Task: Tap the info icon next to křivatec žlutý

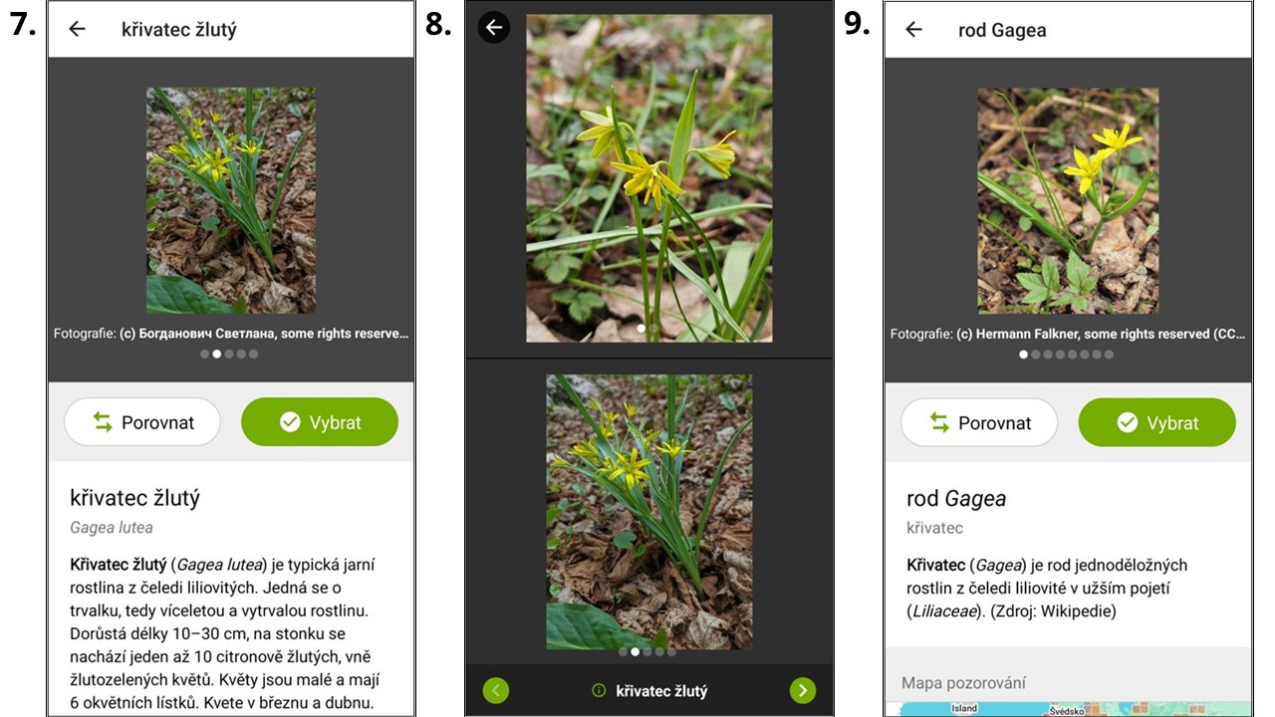Action: coord(599,690)
